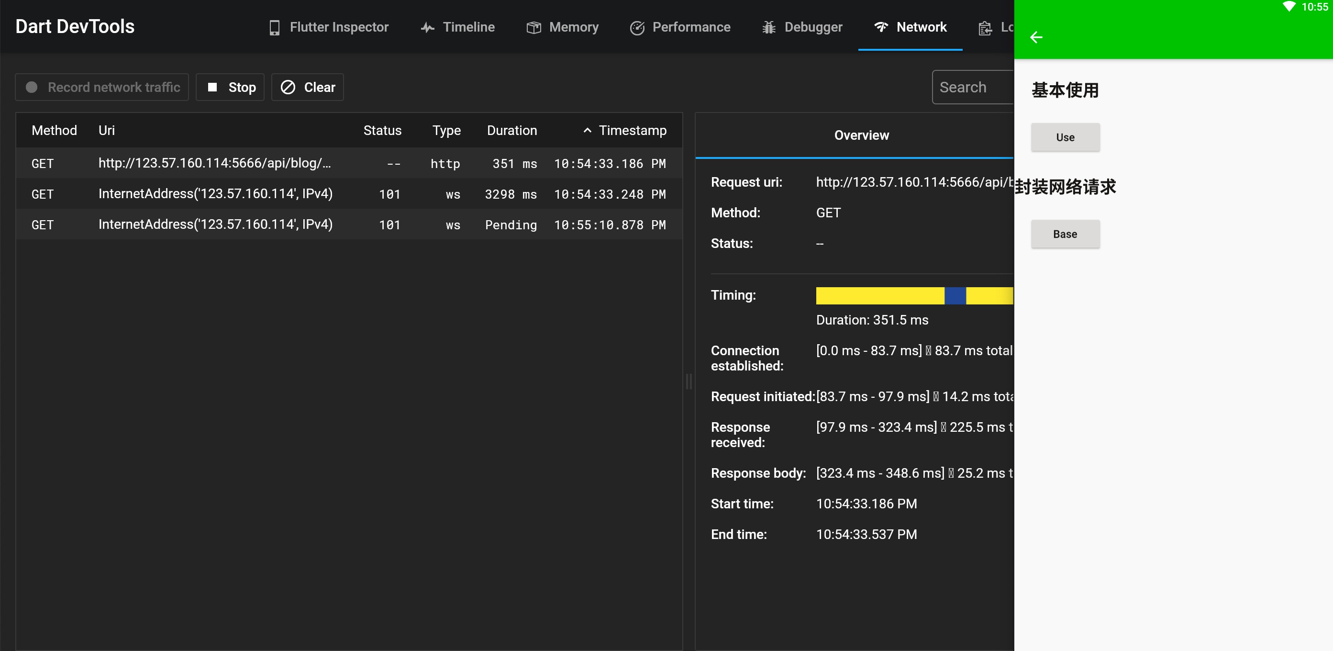Clear the network request list
This screenshot has width=1333, height=651.
308,87
